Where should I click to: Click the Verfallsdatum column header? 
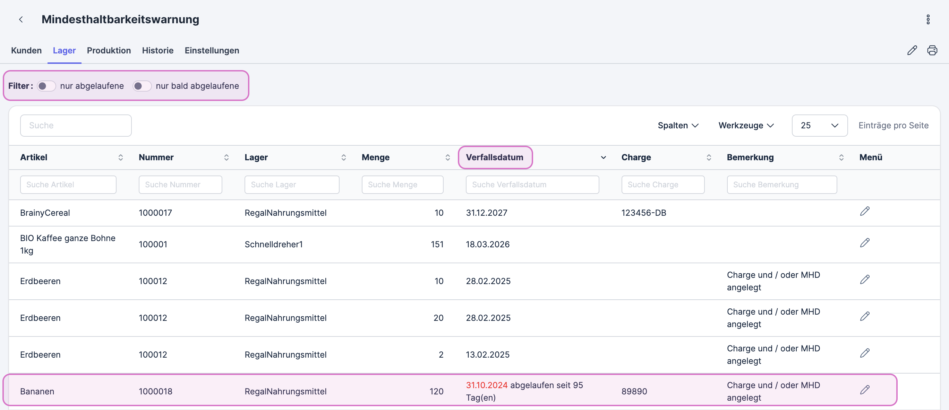pyautogui.click(x=494, y=158)
